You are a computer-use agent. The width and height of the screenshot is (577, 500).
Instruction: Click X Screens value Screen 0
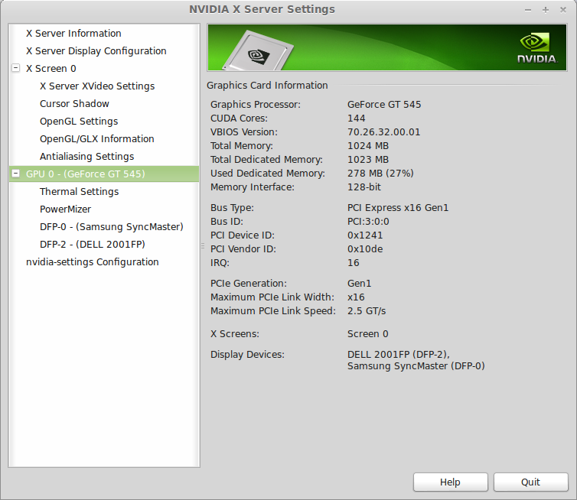[367, 334]
